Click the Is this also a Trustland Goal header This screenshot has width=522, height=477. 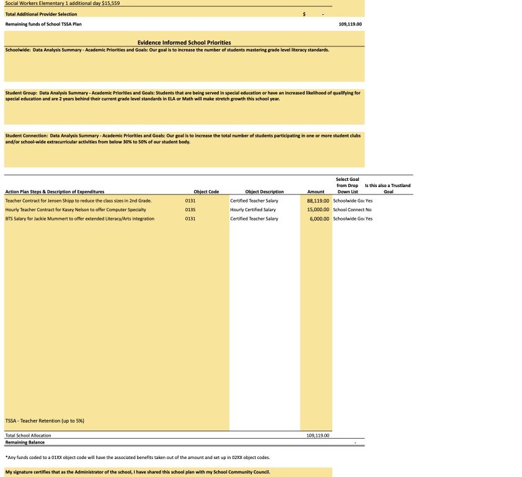pyautogui.click(x=388, y=188)
